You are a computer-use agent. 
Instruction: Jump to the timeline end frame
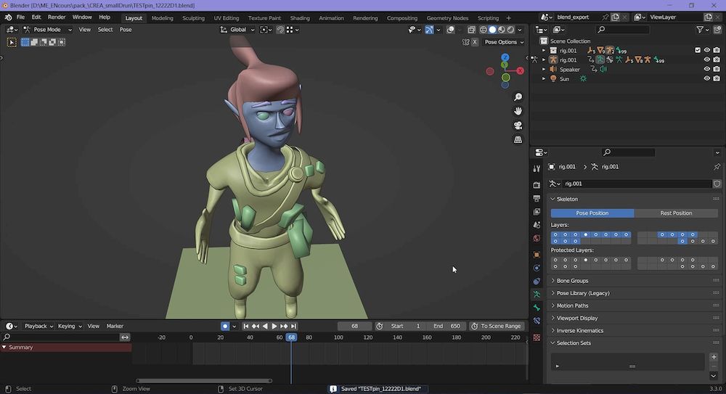click(x=293, y=327)
